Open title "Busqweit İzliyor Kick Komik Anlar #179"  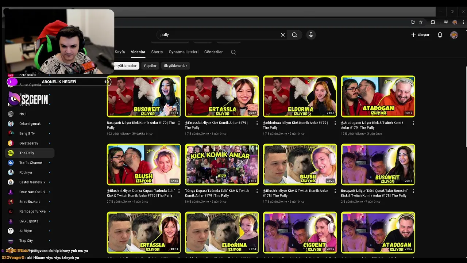pyautogui.click(x=140, y=125)
